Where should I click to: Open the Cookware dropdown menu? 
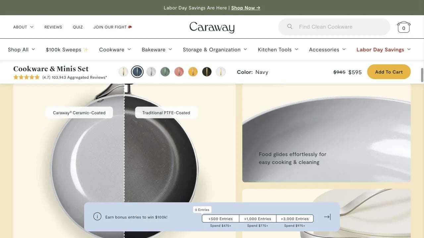pyautogui.click(x=115, y=50)
